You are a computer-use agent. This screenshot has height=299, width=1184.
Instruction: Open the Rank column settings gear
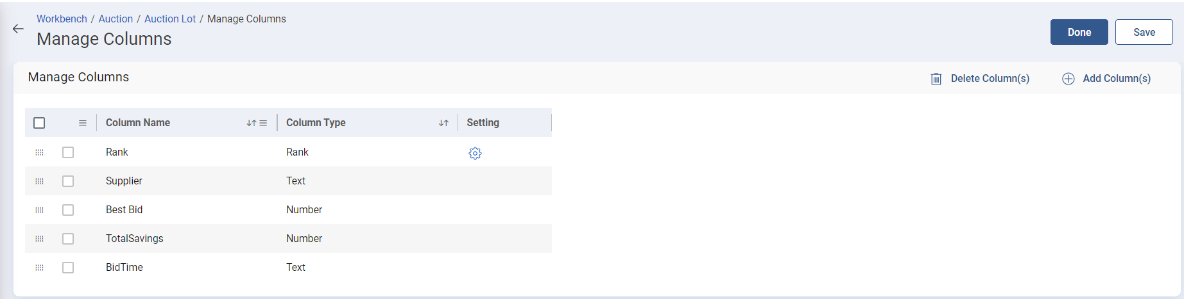coord(475,154)
